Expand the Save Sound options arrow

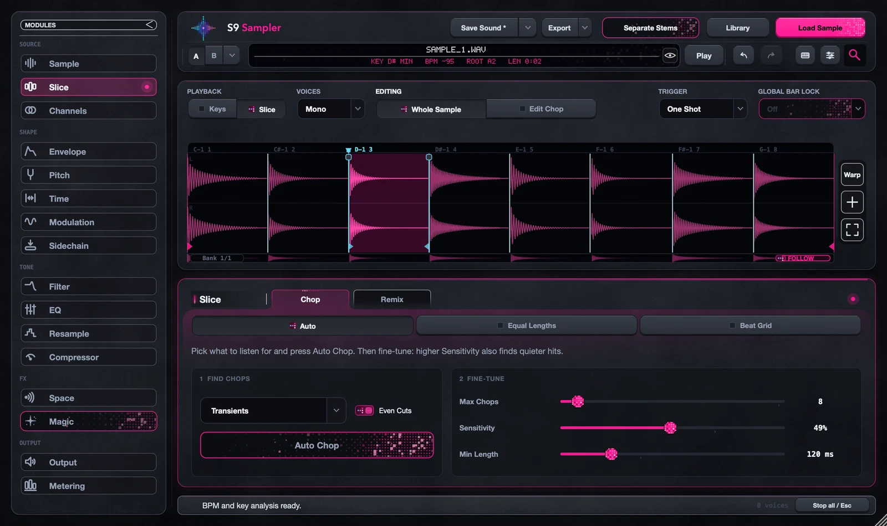528,28
